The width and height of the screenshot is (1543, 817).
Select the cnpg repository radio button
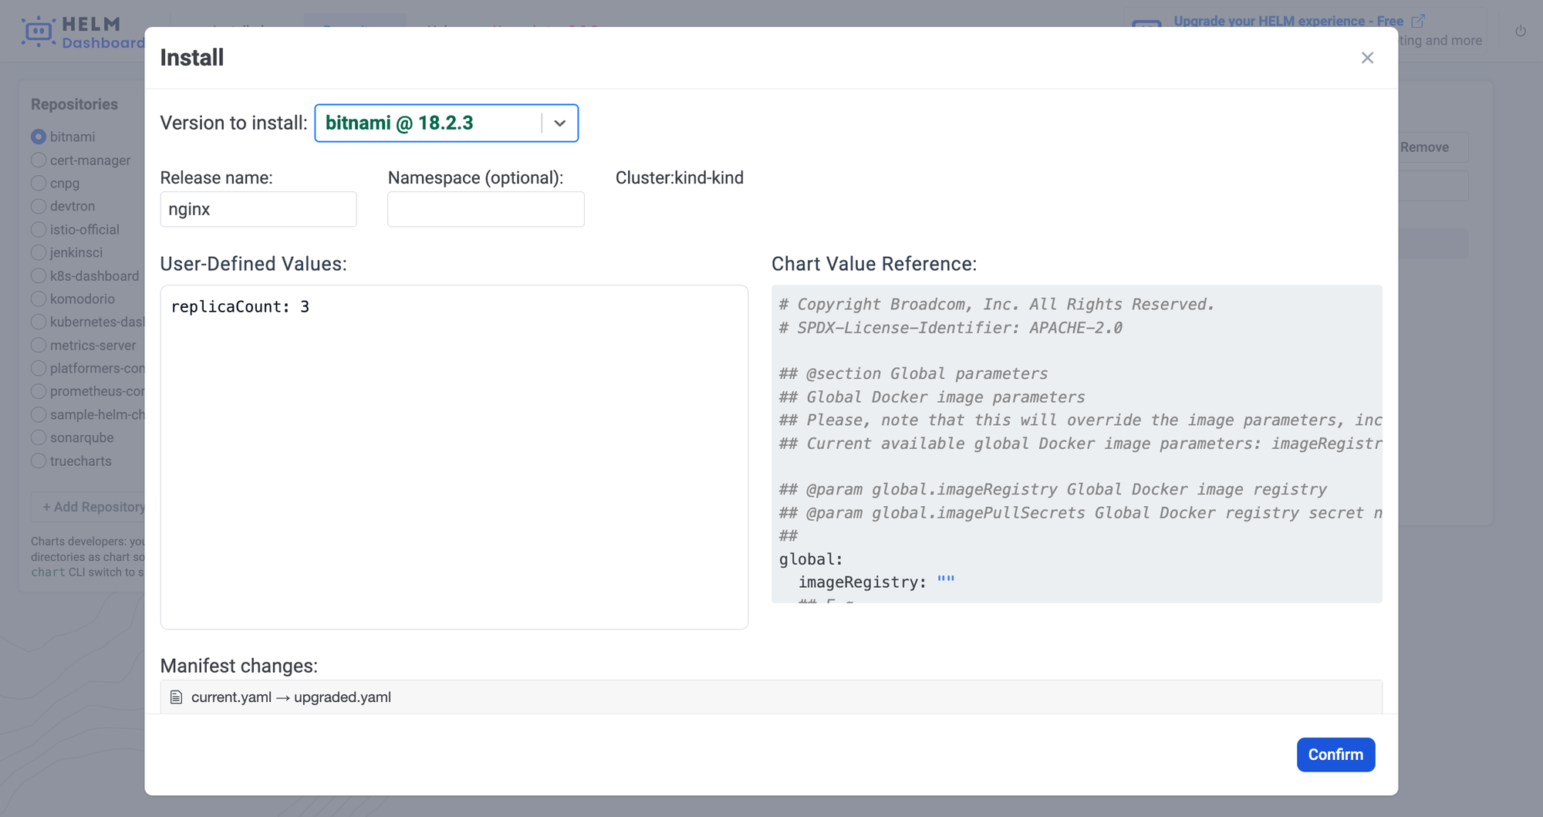tap(39, 183)
